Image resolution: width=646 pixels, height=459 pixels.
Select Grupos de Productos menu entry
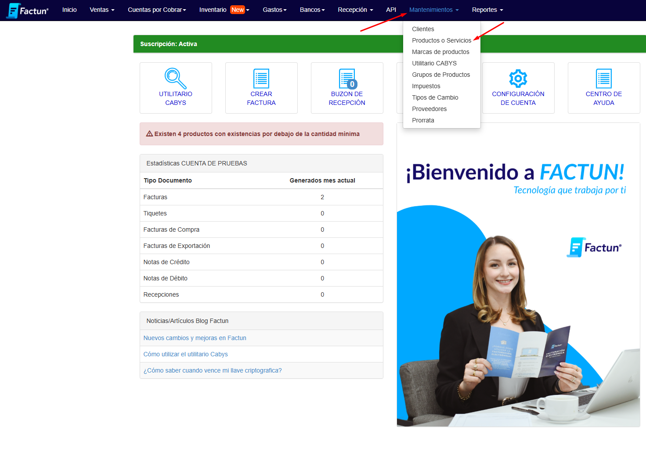pos(442,75)
